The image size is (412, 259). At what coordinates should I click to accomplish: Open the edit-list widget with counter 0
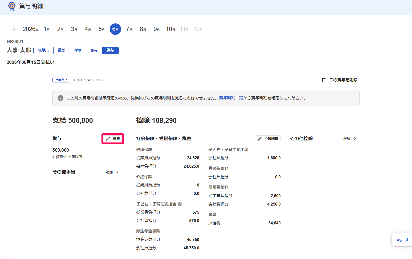tap(402, 239)
